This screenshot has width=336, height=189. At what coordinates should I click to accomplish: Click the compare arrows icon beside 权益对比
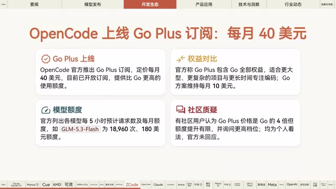(181, 59)
